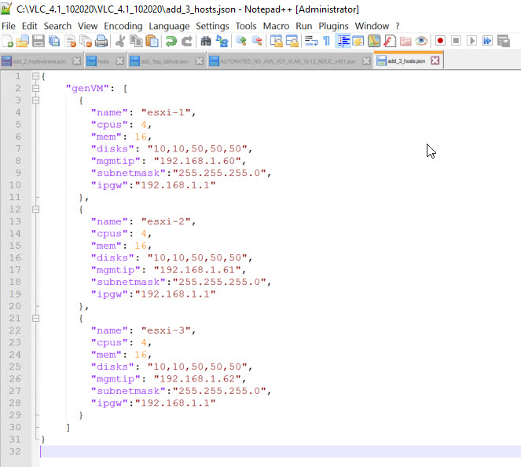This screenshot has height=467, width=521.
Task: Click the Undo arrow icon
Action: [x=171, y=41]
